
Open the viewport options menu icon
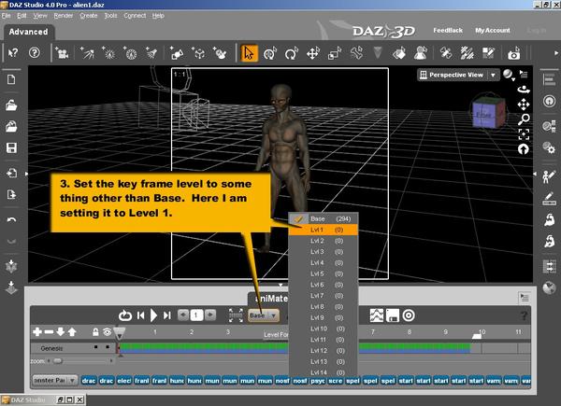pos(524,75)
